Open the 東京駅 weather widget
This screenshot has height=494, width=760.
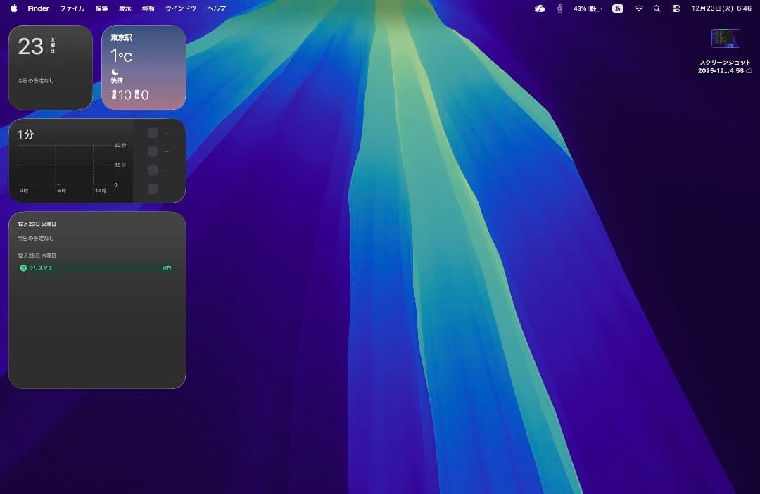tap(144, 68)
